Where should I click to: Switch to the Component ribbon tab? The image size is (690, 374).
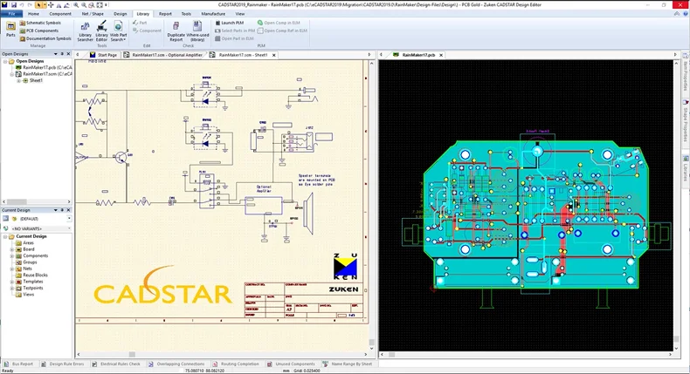click(60, 14)
